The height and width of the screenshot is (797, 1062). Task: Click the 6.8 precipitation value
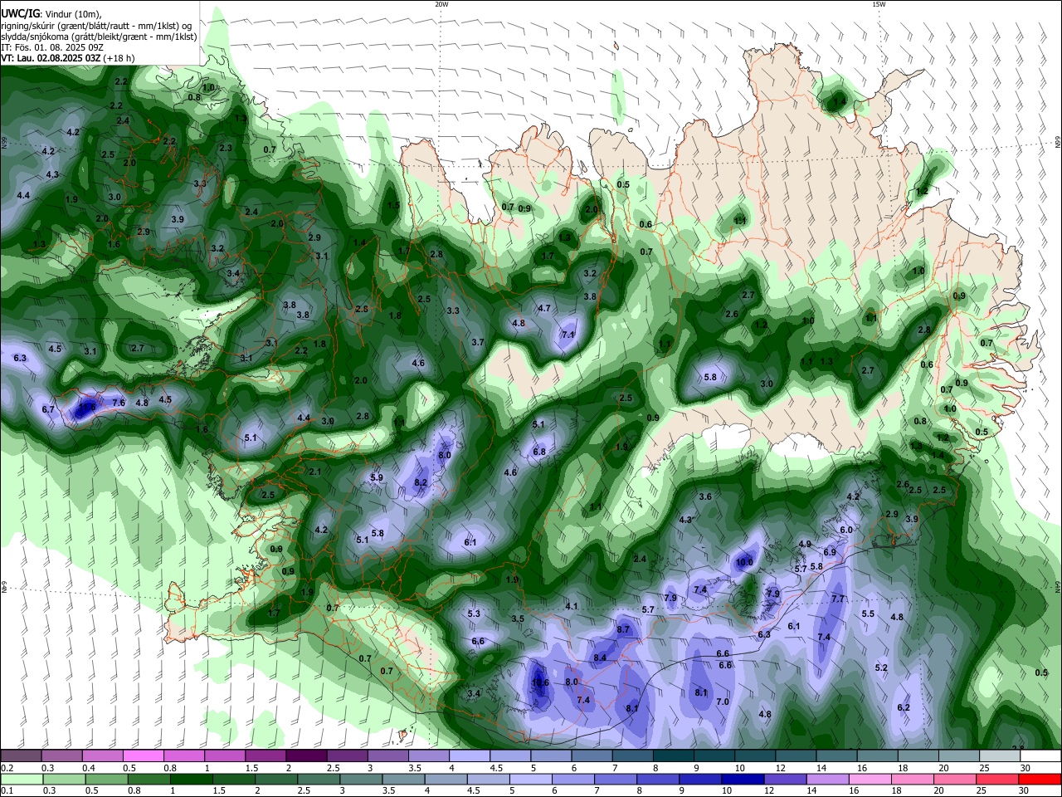pos(539,452)
